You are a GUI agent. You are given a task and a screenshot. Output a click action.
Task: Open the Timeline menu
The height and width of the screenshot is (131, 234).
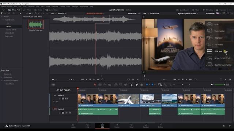pos(31,7)
